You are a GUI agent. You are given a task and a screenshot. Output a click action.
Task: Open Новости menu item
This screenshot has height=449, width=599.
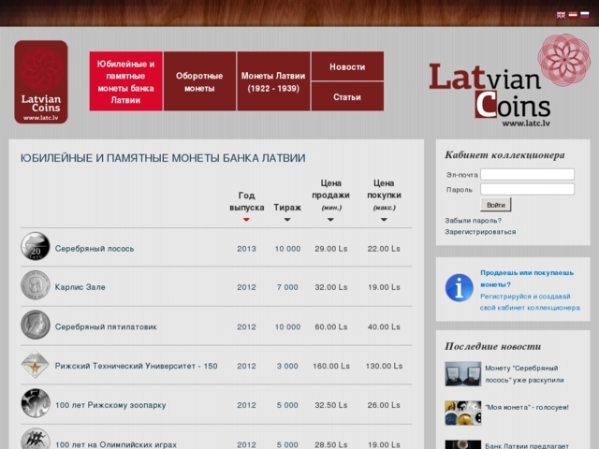(347, 66)
